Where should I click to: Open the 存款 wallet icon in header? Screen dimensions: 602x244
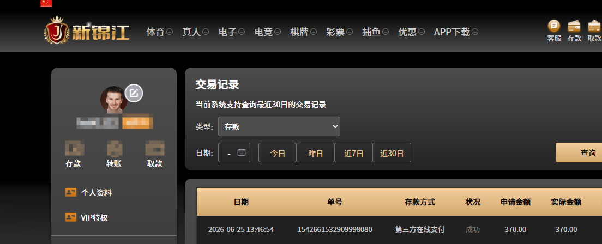point(574,26)
